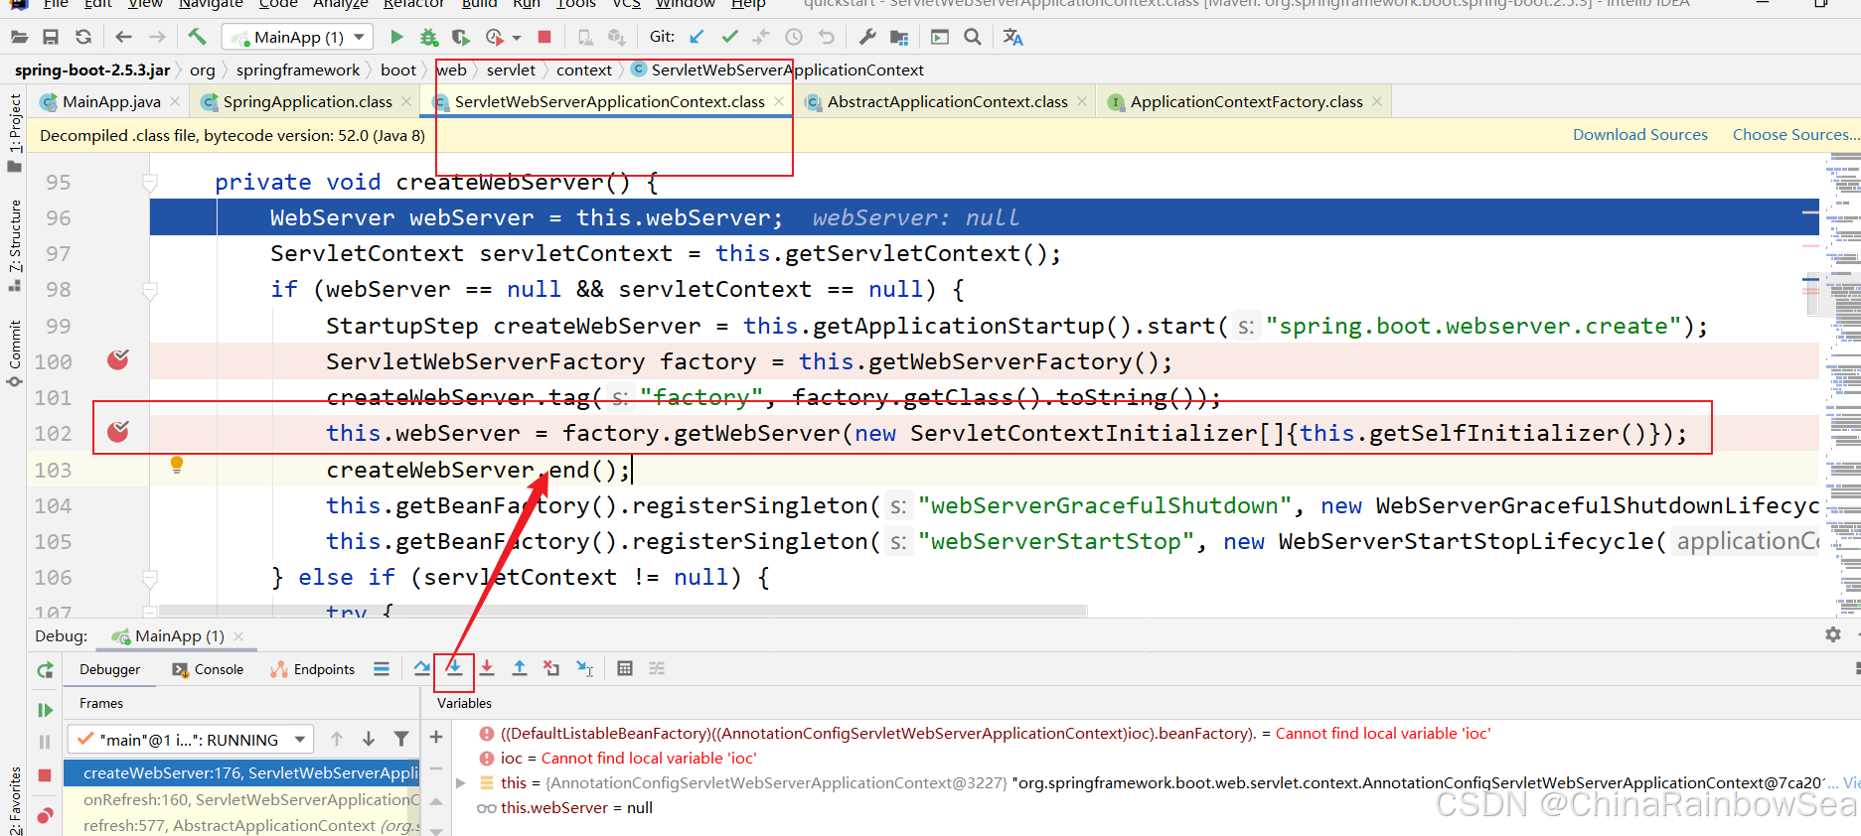Switch to the Console tab
The image size is (1861, 836).
pos(208,669)
